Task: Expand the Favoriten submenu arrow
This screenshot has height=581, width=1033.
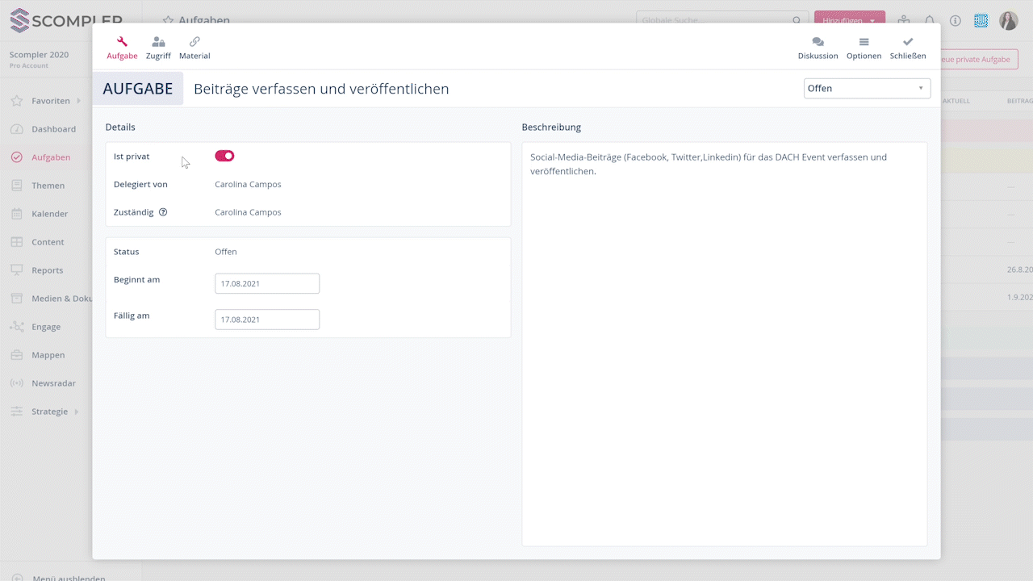Action: coord(78,101)
